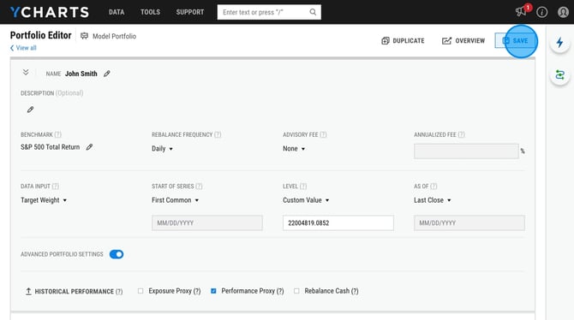574x320 pixels.
Task: Click Start of Series help icon
Action: [199, 187]
